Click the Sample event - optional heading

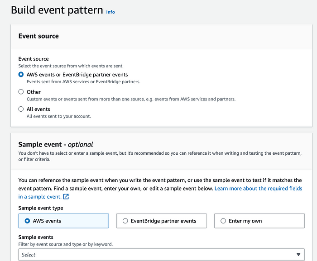56,144
